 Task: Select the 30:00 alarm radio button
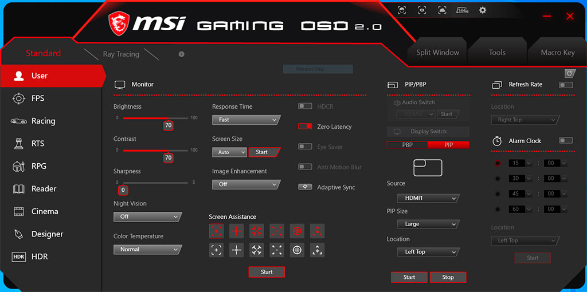click(498, 178)
